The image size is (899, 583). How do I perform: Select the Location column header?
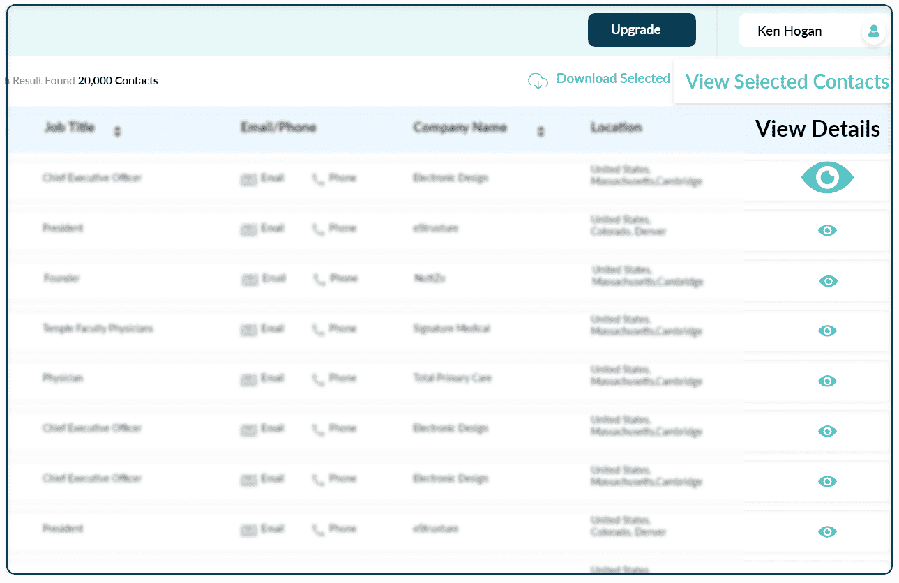point(616,128)
